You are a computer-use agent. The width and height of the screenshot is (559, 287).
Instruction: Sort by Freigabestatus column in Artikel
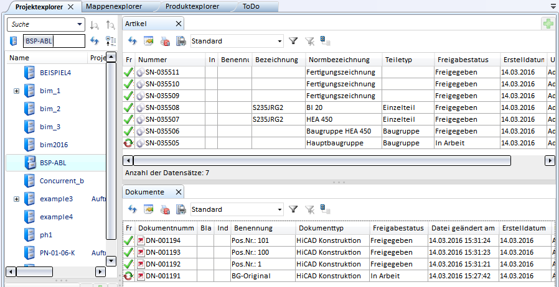(x=459, y=60)
